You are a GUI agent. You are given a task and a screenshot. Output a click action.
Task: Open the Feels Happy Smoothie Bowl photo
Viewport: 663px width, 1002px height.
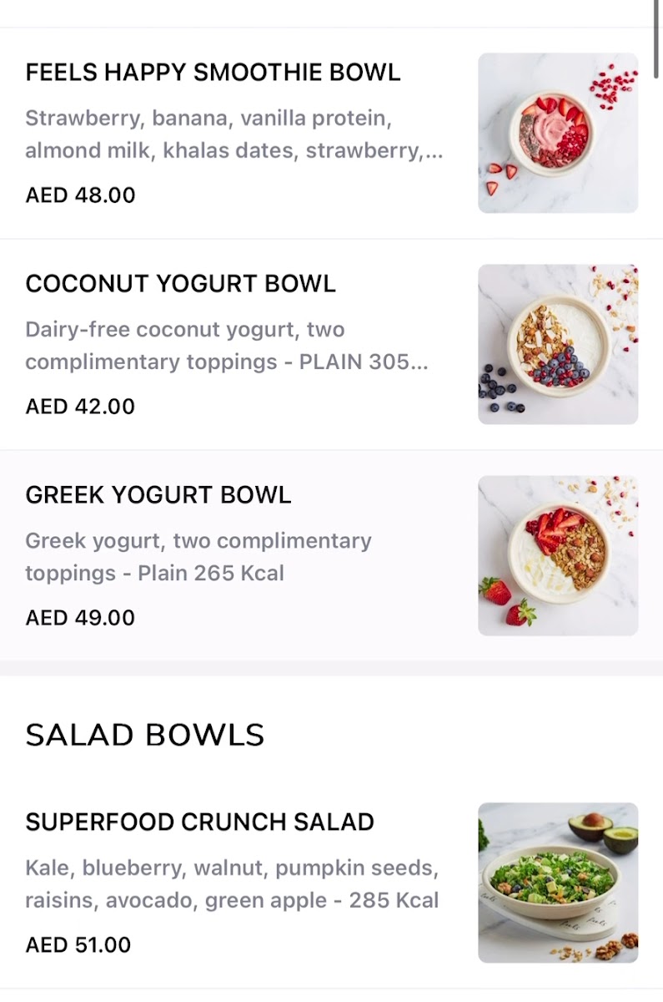pos(557,133)
